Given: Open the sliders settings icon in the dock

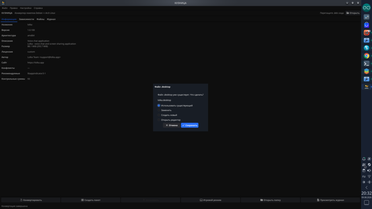Looking at the screenshot, I should coord(367,17).
